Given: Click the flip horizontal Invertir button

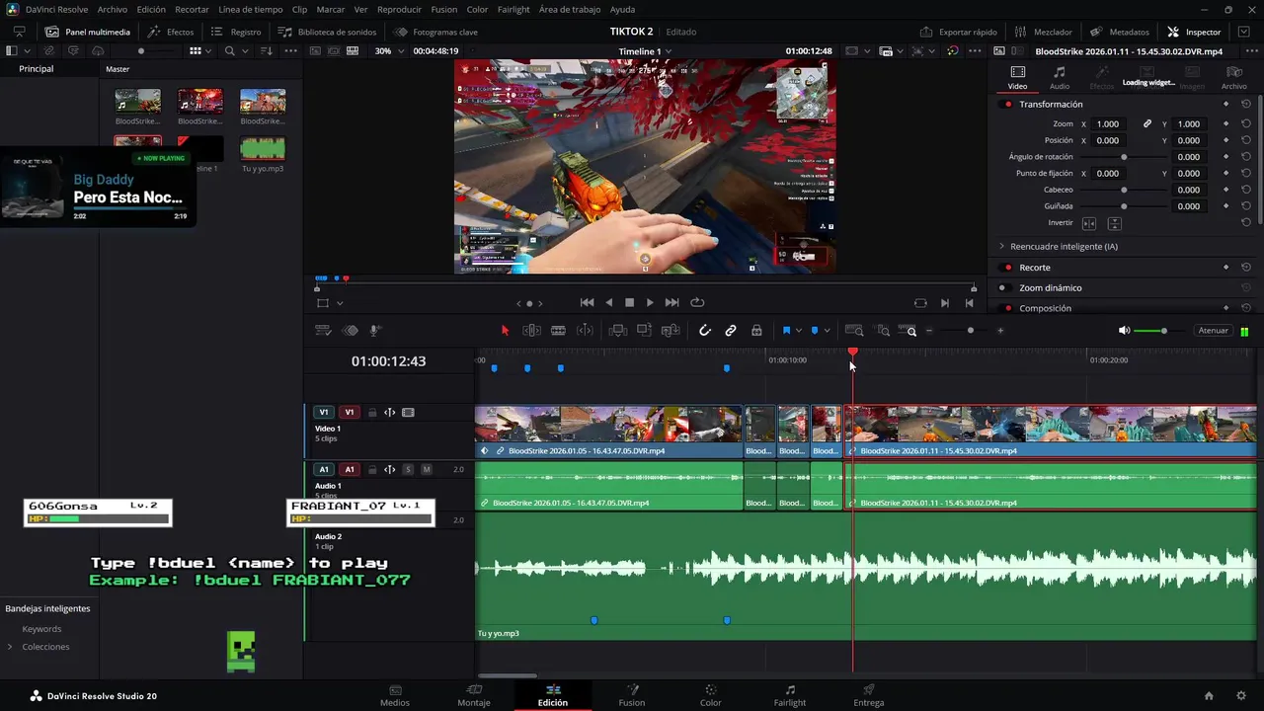Looking at the screenshot, I should (1088, 224).
